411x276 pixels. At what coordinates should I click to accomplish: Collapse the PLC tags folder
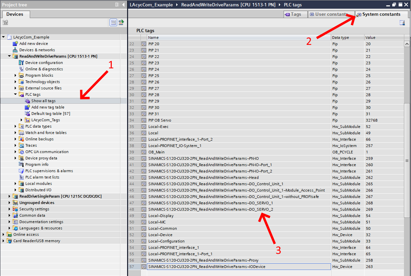[x=15, y=94]
